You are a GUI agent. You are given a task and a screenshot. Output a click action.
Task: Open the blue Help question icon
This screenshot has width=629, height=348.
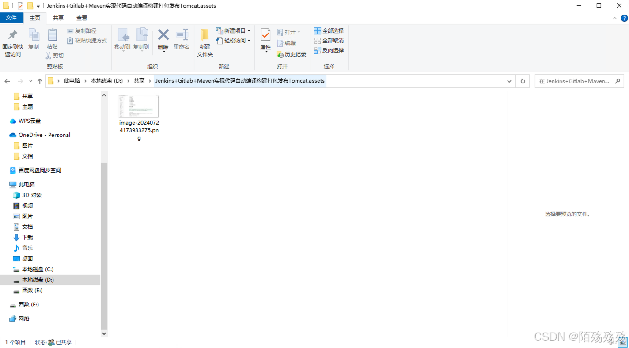(624, 18)
